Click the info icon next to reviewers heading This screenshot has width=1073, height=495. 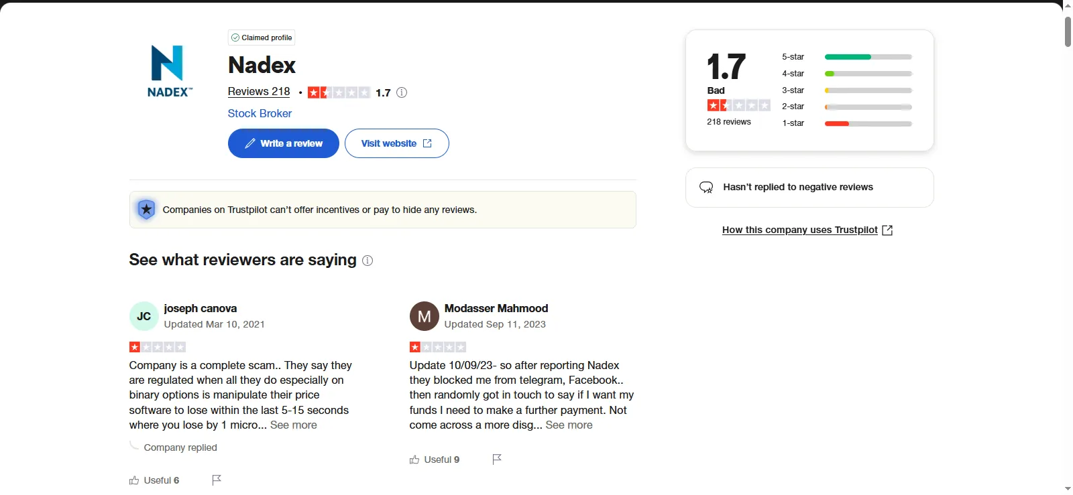(x=368, y=261)
